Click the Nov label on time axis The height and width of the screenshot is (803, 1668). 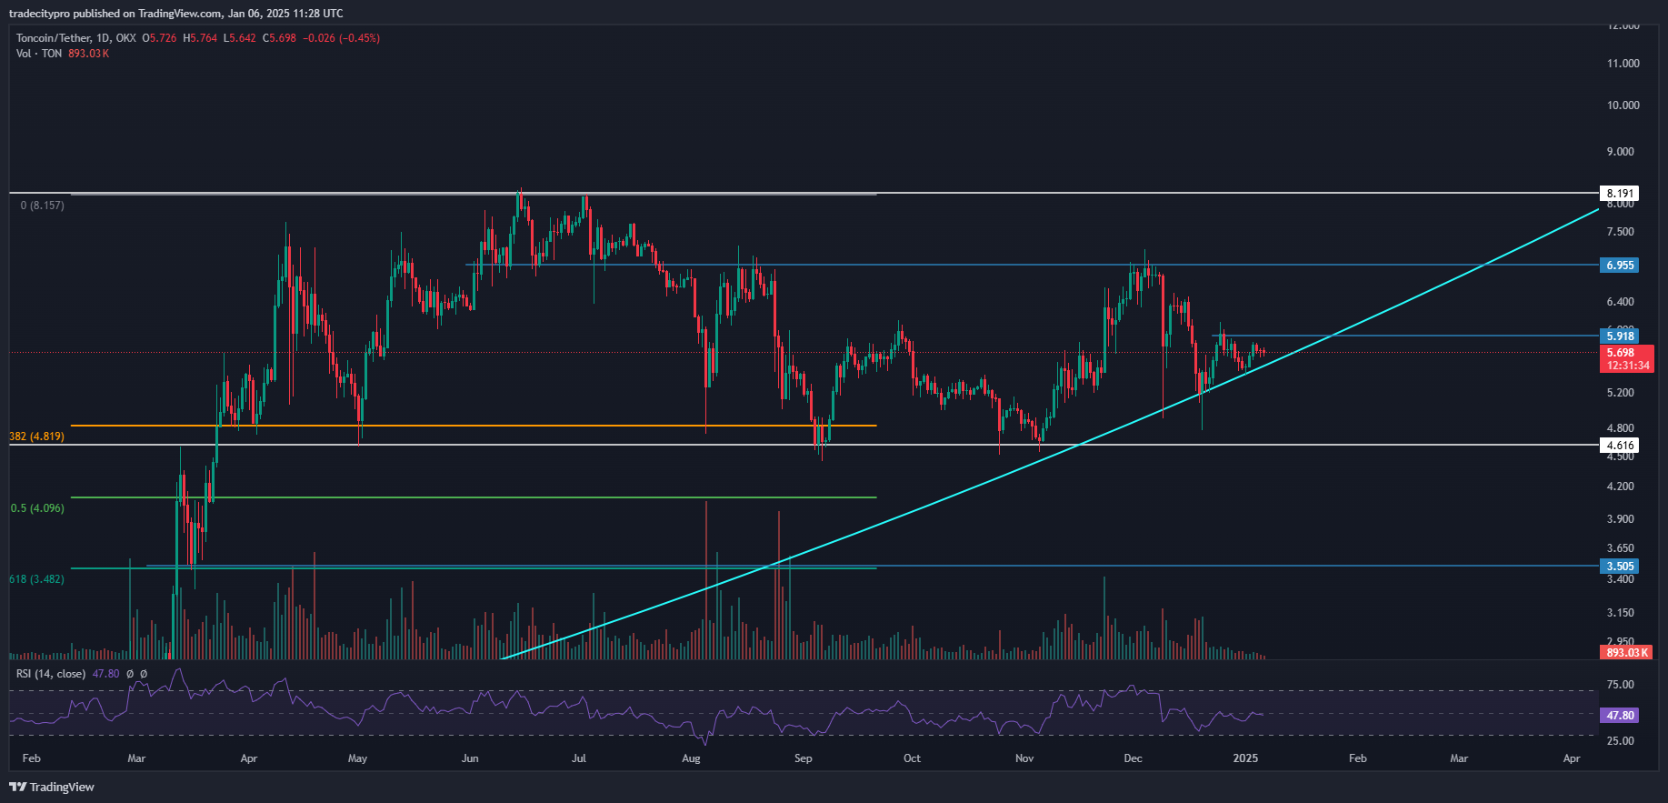[x=1024, y=758]
